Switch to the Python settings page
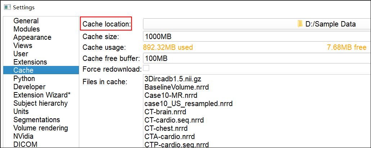The height and width of the screenshot is (148, 371). (x=24, y=78)
